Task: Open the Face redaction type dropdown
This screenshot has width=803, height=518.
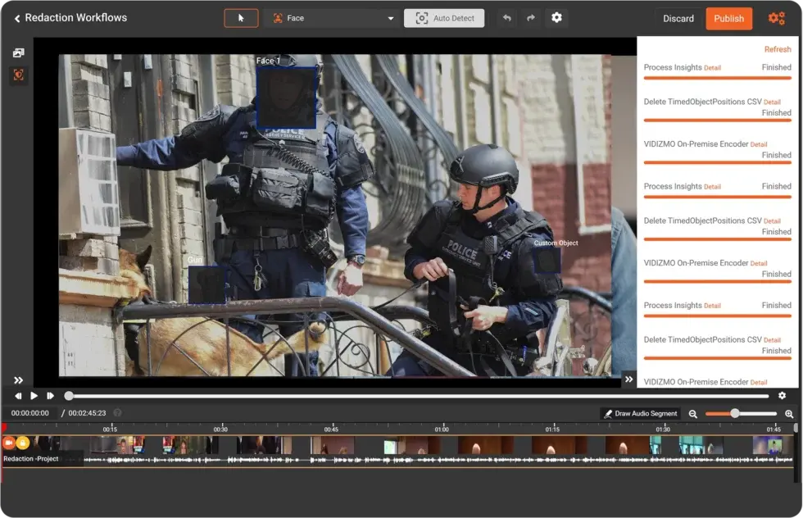Action: (x=331, y=18)
